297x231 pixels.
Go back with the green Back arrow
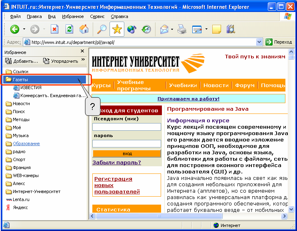click(15, 29)
